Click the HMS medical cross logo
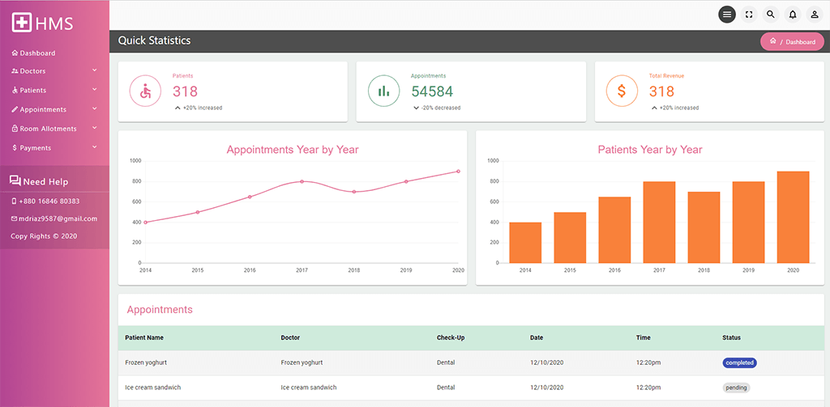Viewport: 830px width, 407px height. [22, 22]
